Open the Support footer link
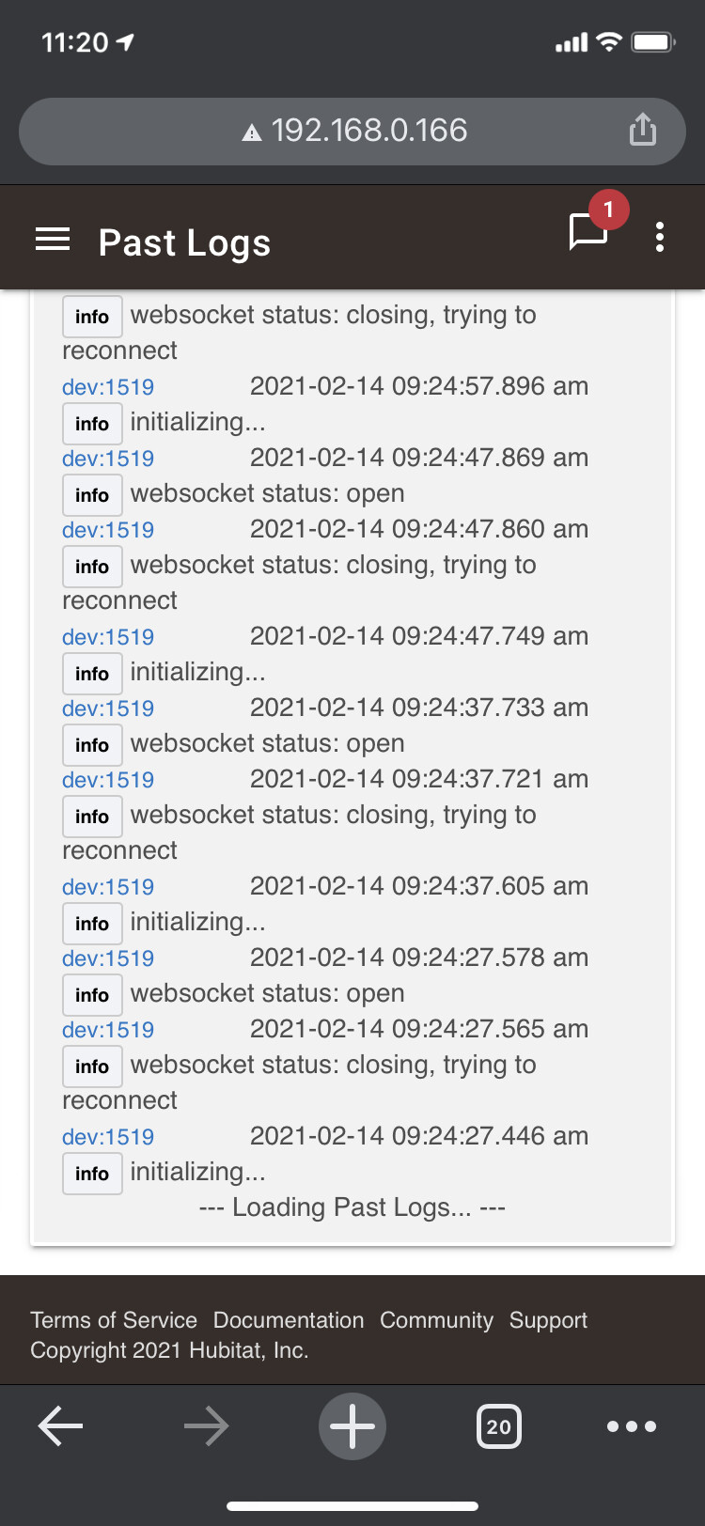705x1526 pixels. coord(548,1320)
